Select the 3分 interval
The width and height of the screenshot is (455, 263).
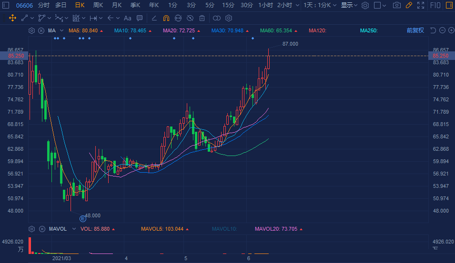[191, 5]
